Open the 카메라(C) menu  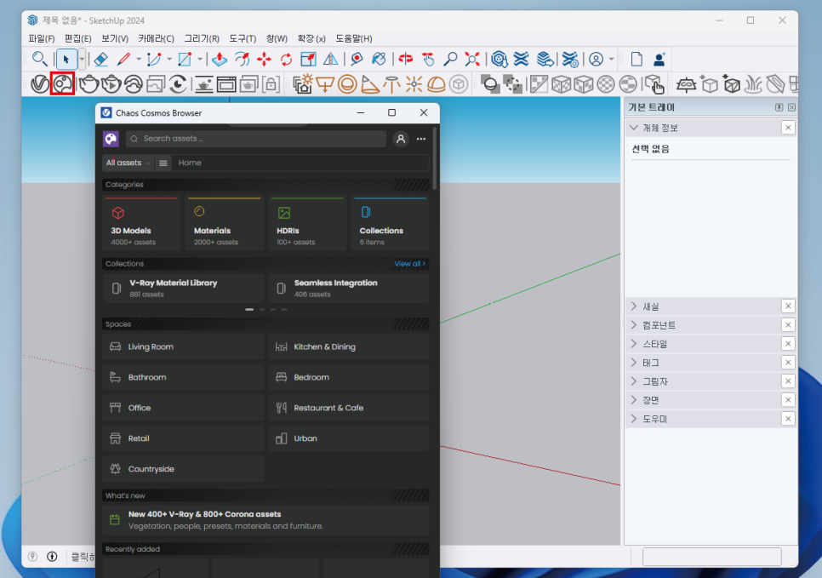pos(157,39)
